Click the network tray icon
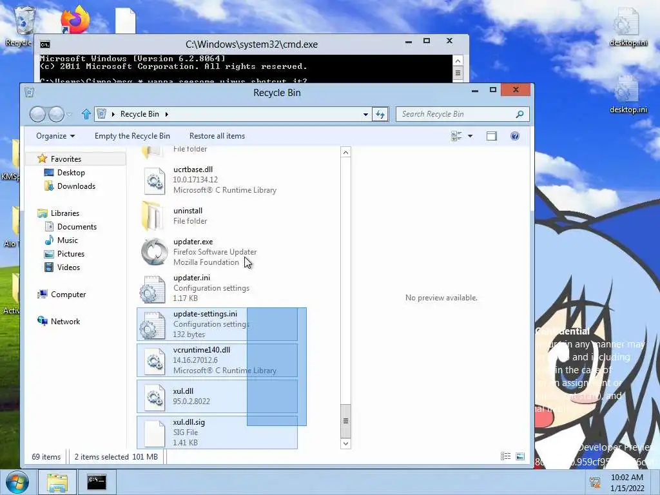This screenshot has height=495, width=660. 595,482
